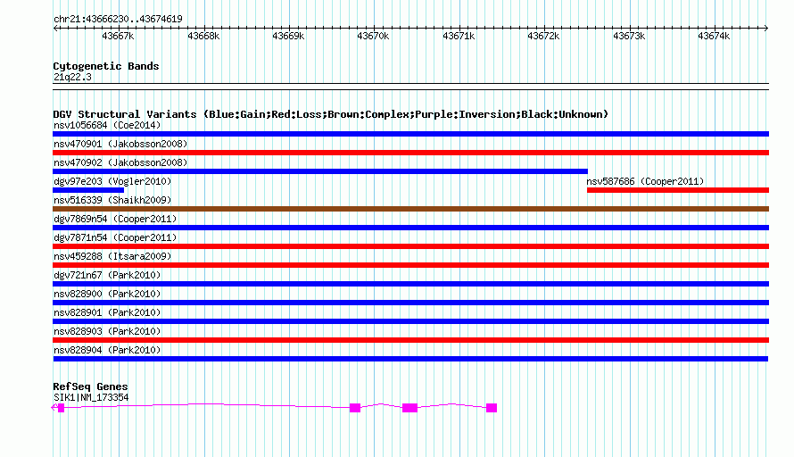Screen dimensions: 794x457
Task: Click the SIK1|NM_173354 gene label
Action: [91, 398]
